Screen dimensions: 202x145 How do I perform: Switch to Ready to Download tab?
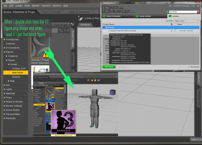(118, 16)
